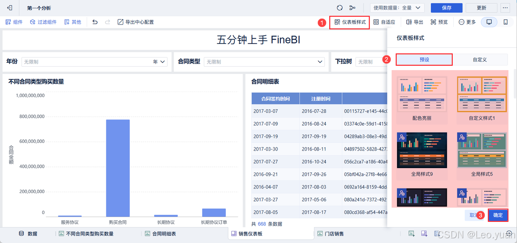Click cell 2016-09-21 in contract table

275,175
